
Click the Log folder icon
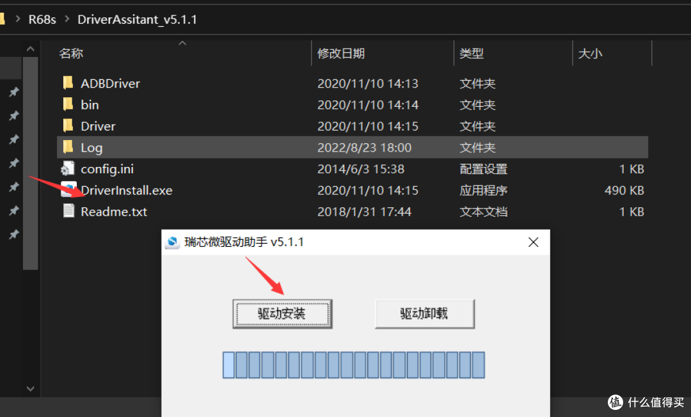(68, 147)
